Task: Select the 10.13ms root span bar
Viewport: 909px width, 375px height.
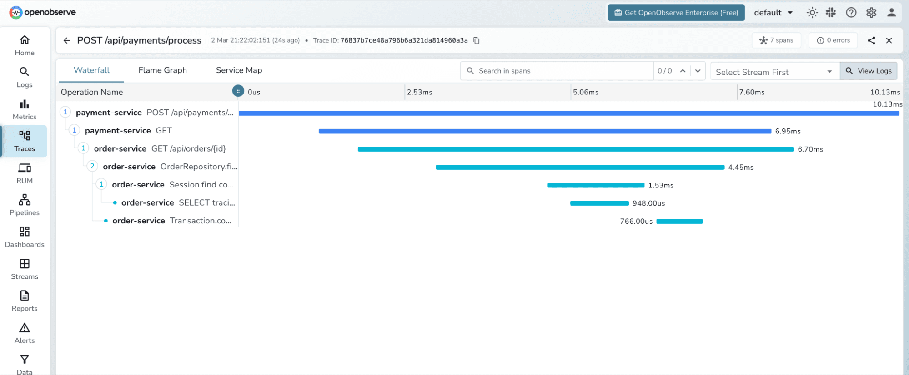Action: tap(569, 113)
